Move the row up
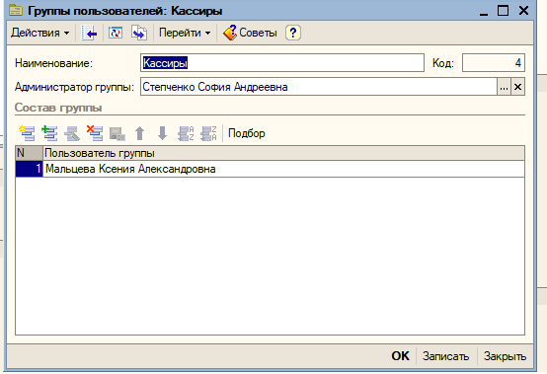547x374 pixels. click(x=139, y=133)
